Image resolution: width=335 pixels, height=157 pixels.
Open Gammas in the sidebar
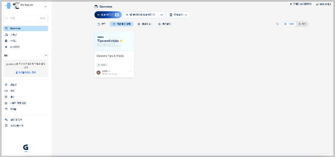point(26,28)
